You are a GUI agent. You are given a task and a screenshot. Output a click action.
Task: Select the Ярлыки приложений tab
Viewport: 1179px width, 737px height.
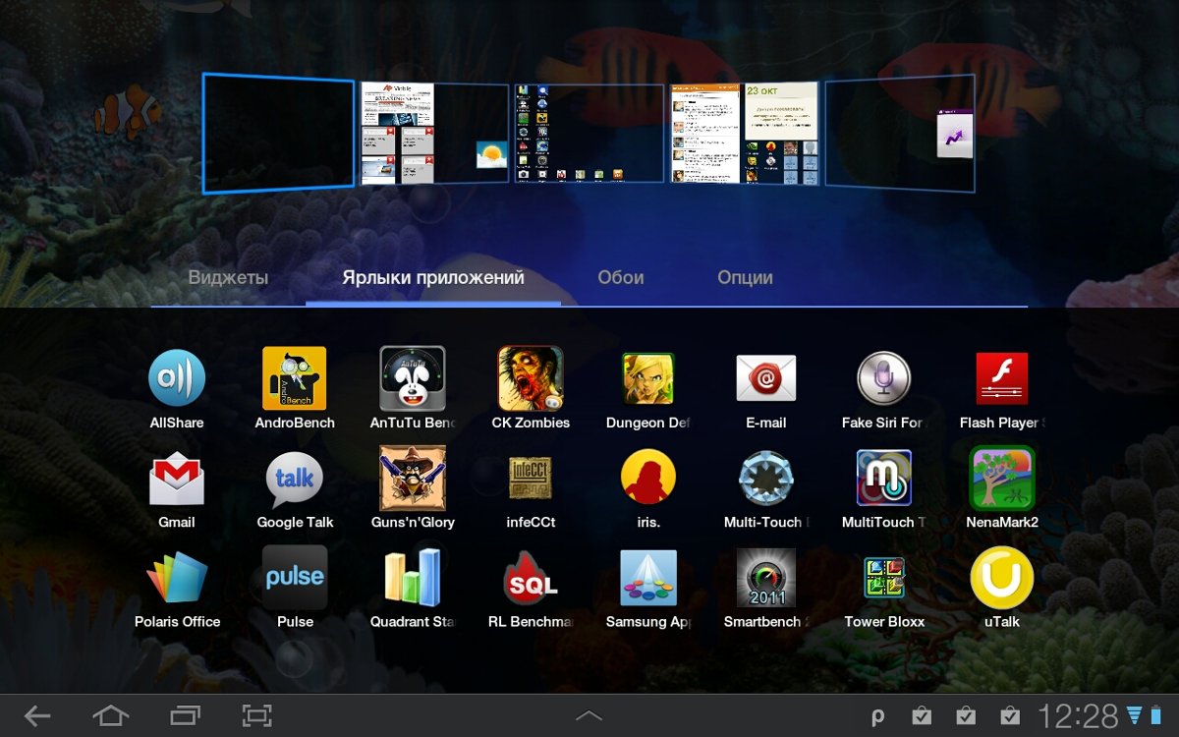click(x=433, y=278)
